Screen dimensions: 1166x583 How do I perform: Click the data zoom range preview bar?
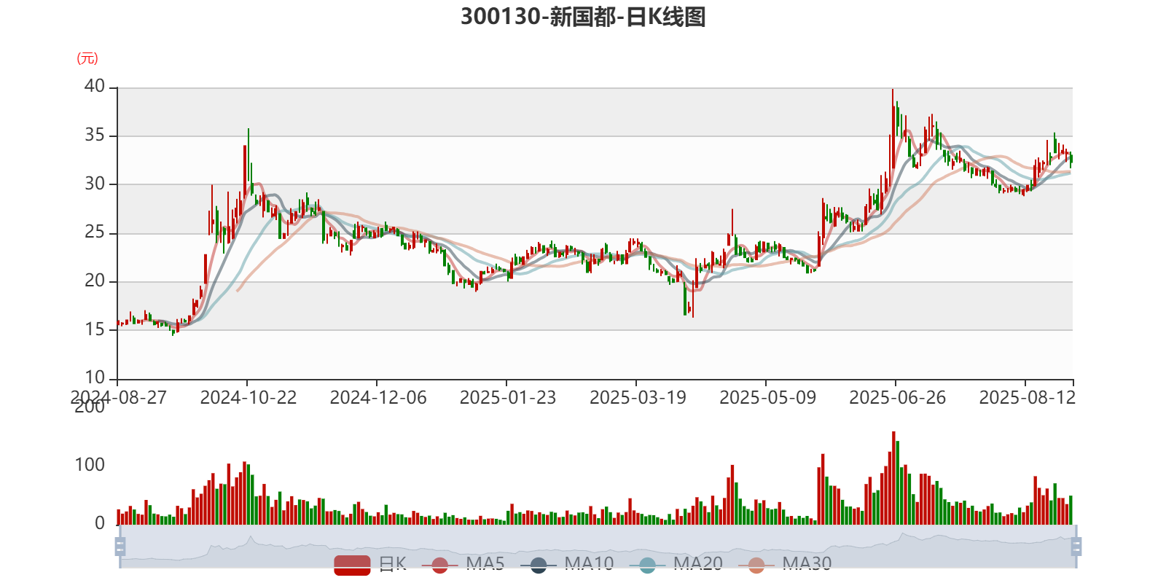598,547
